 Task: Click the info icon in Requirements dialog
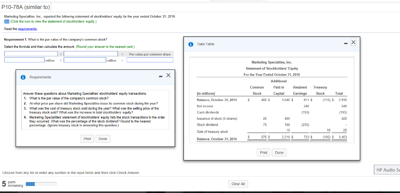click(x=23, y=77)
